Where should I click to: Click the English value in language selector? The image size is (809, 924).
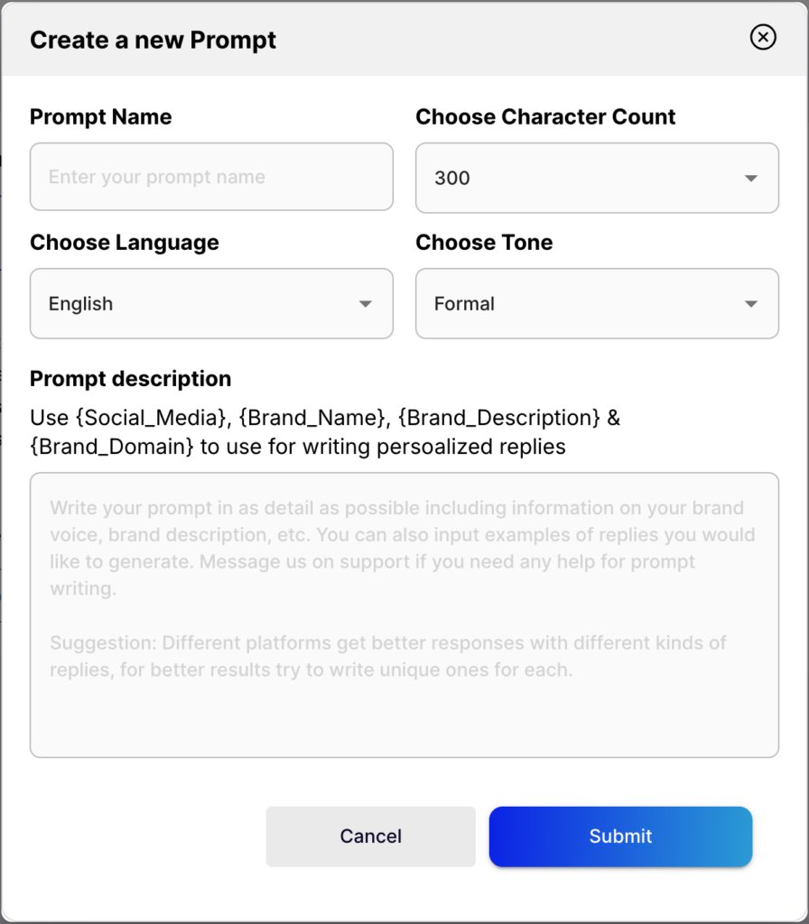click(x=81, y=304)
